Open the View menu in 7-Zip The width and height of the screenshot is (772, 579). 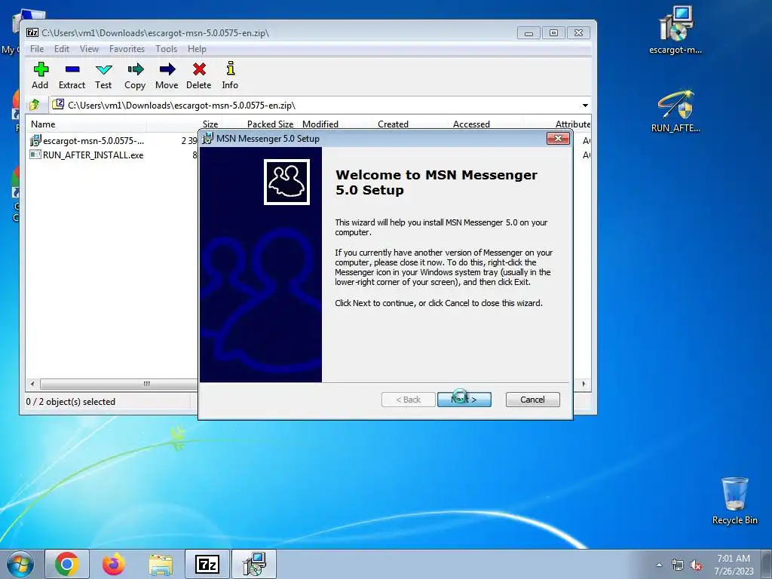pyautogui.click(x=89, y=49)
